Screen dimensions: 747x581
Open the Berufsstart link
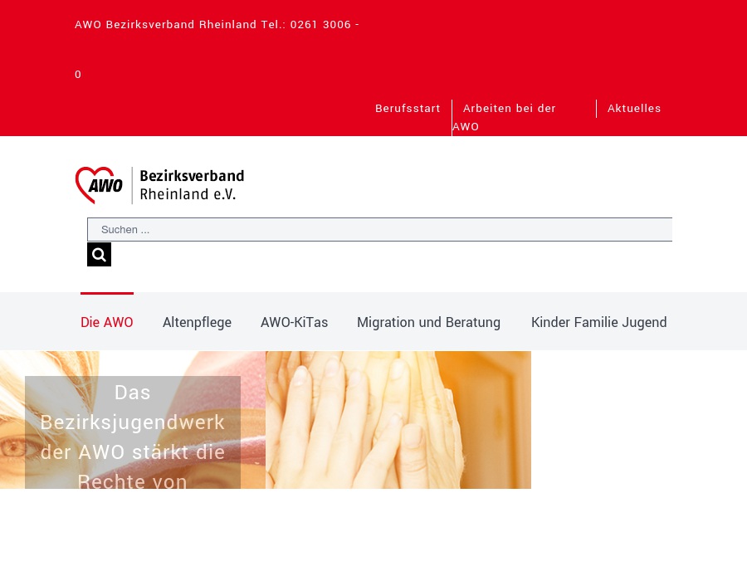tap(408, 109)
